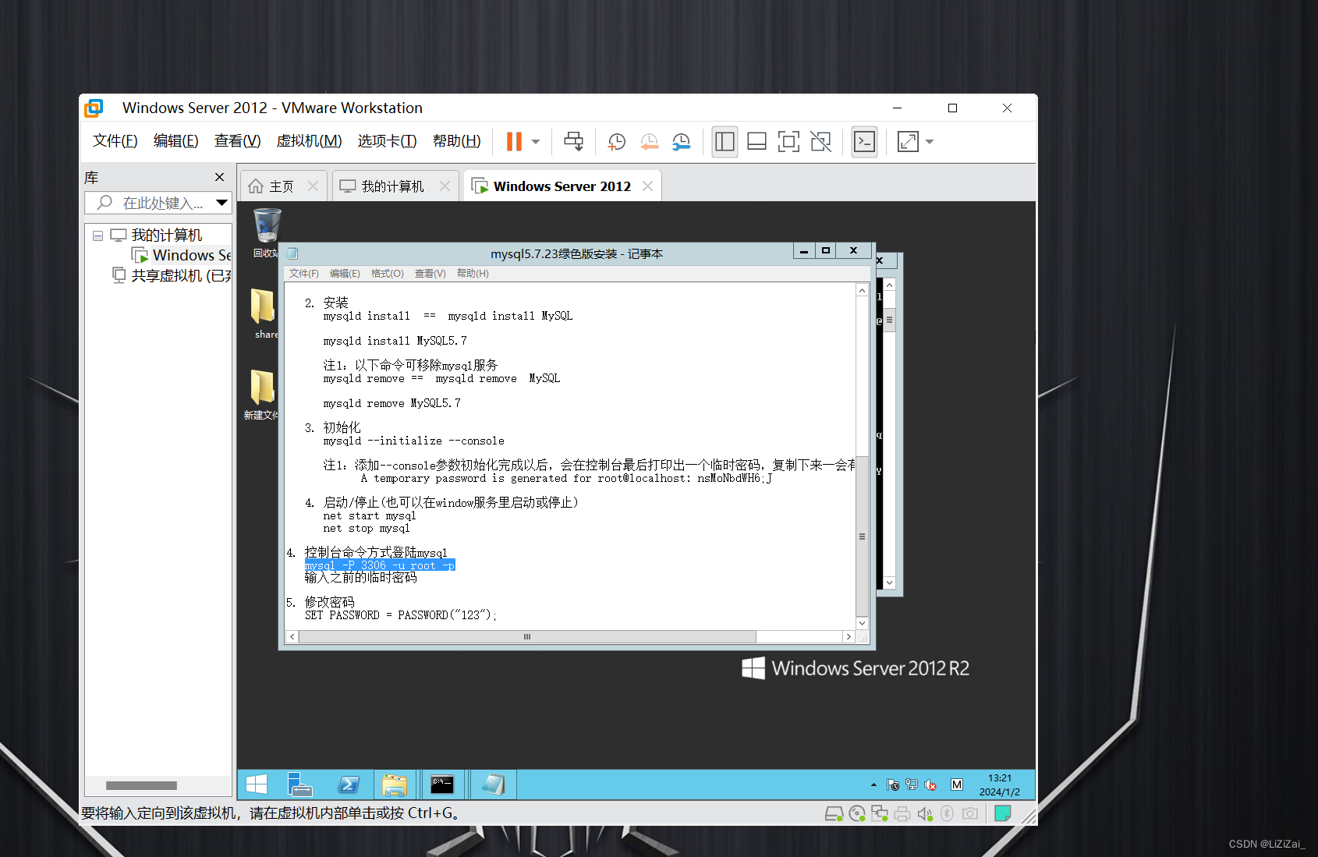The image size is (1318, 857).
Task: Select 共享虚拟机 in the library tree
Action: (172, 275)
